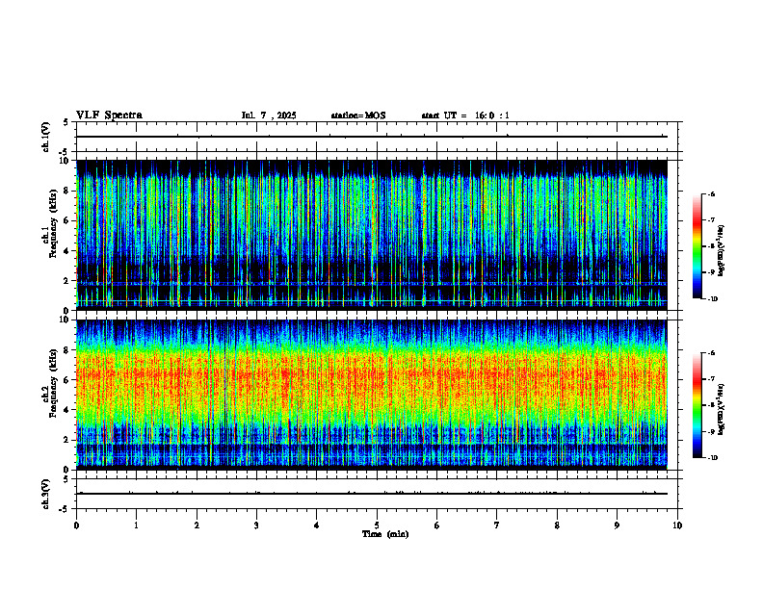Click the "2" tick on the Time axis
763x589 pixels.
pos(197,525)
